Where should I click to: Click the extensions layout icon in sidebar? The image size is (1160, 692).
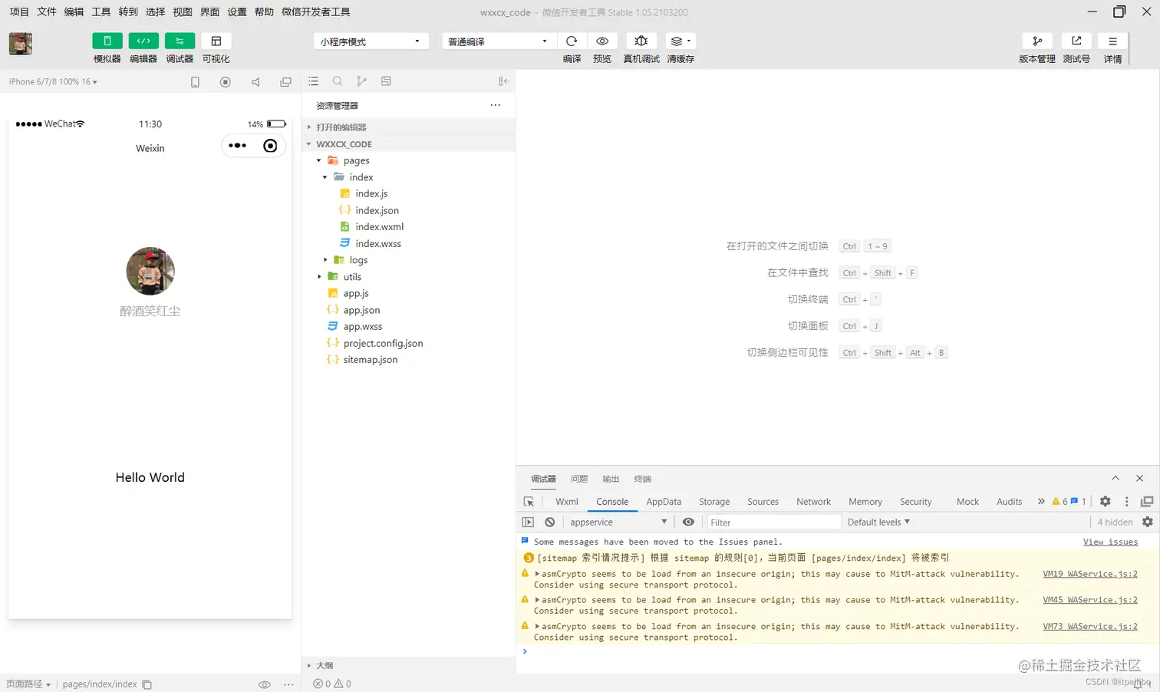tap(386, 81)
